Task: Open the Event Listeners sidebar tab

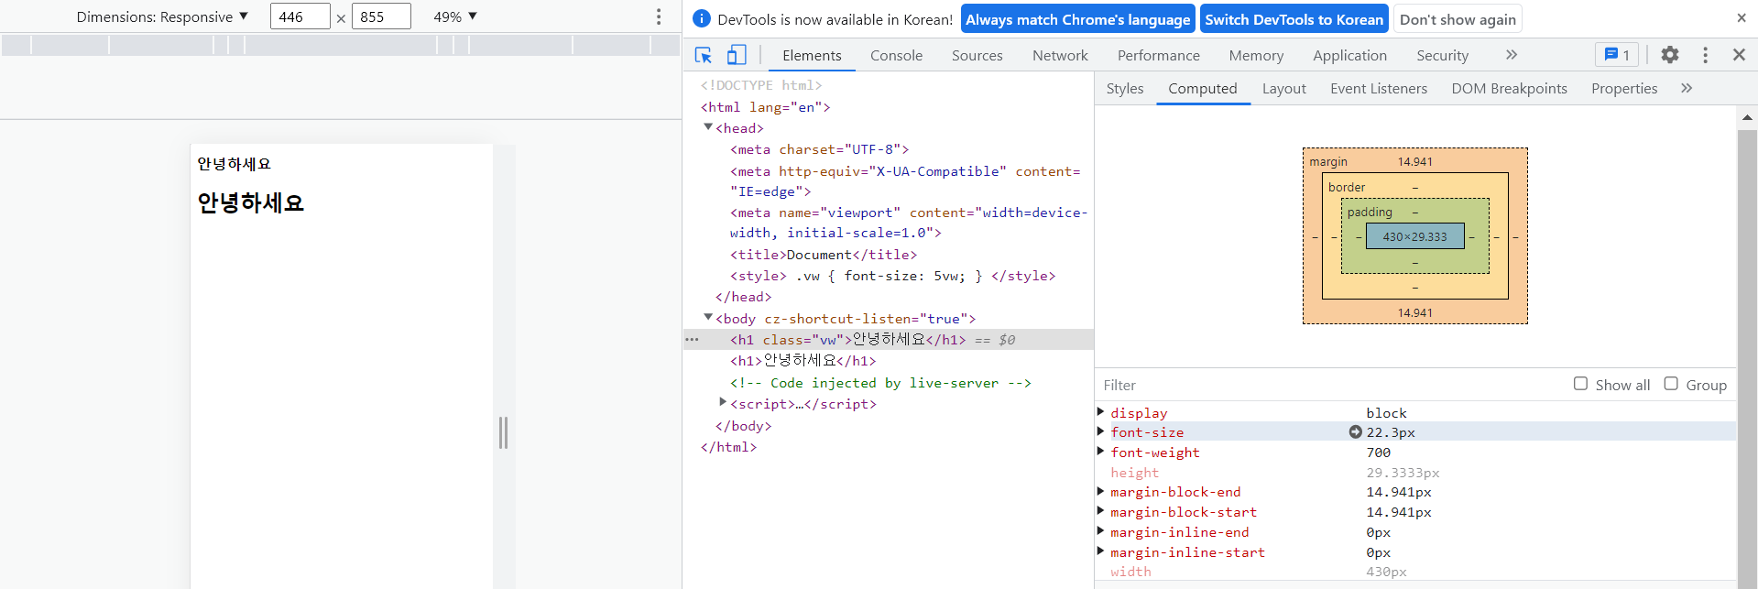Action: click(1378, 89)
